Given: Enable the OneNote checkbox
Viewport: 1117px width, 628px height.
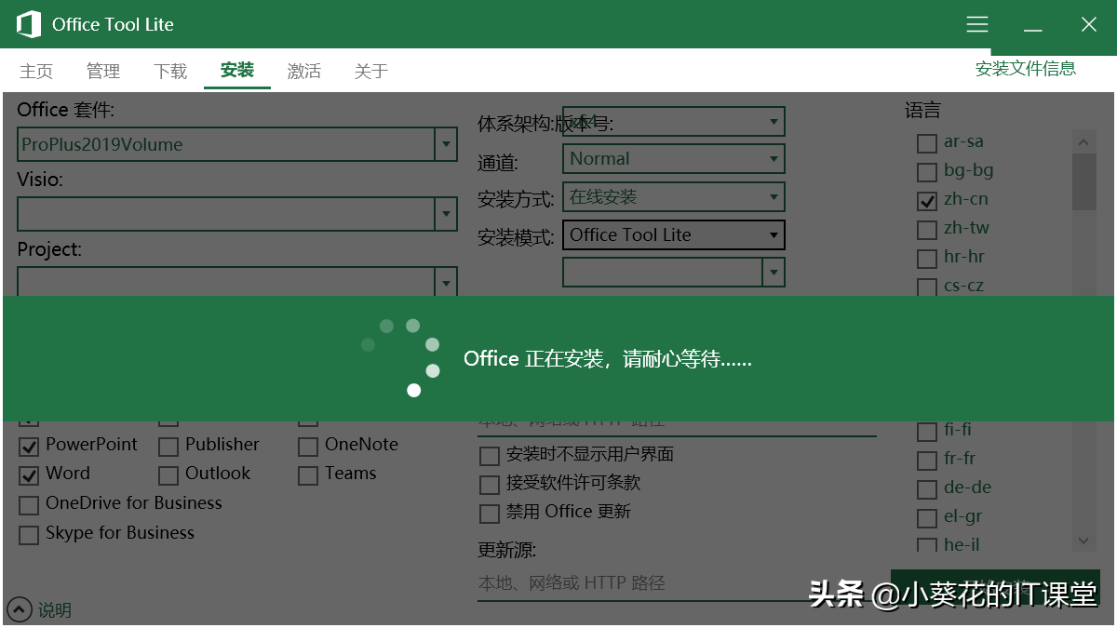Looking at the screenshot, I should [308, 447].
